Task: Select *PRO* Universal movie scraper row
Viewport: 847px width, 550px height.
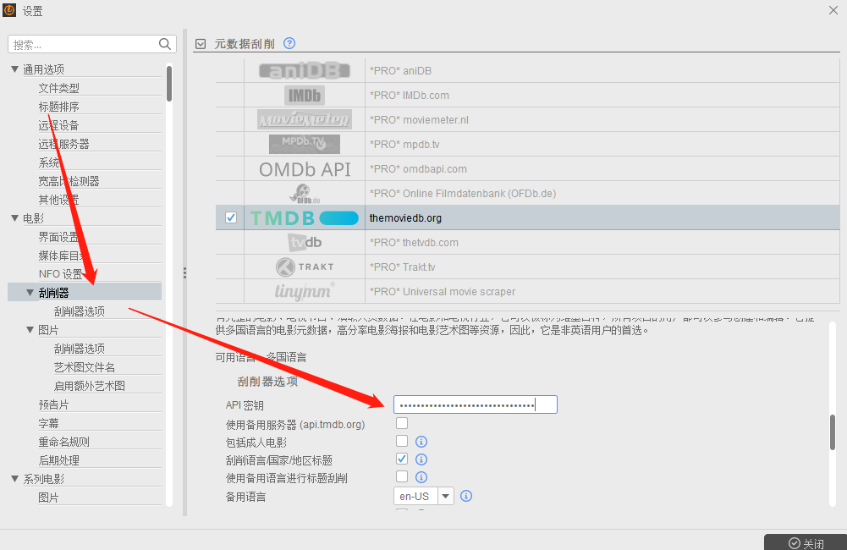Action: click(x=528, y=291)
